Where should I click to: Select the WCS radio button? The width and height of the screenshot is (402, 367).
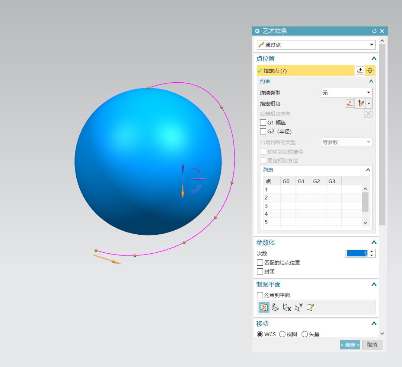click(260, 334)
